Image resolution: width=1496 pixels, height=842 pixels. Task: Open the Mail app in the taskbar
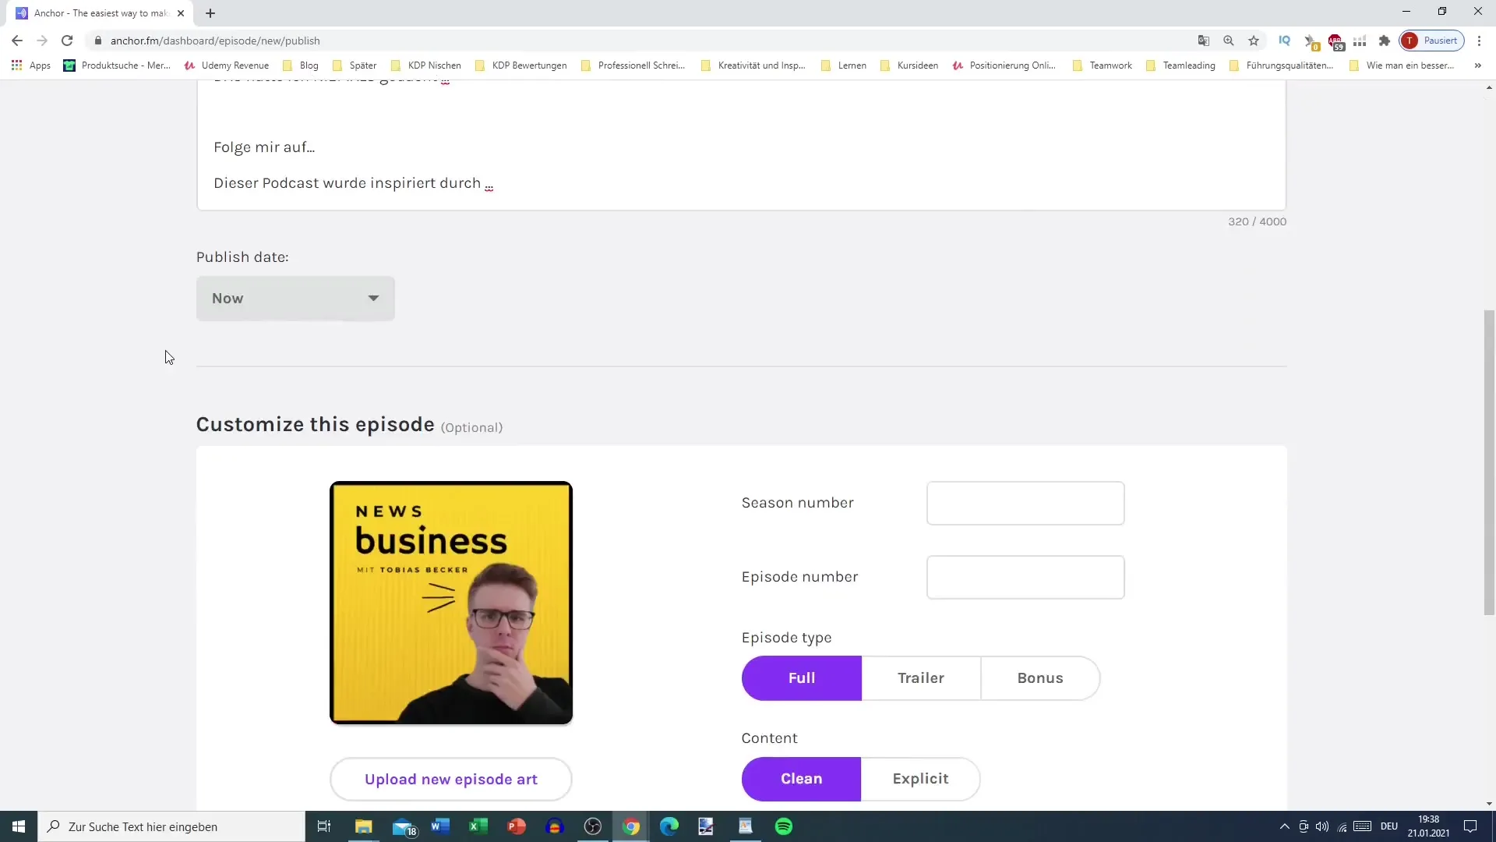pyautogui.click(x=404, y=826)
